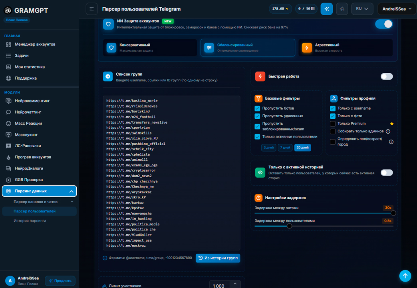The image size is (417, 288).
Task: Select the 30 дней activity period
Action: point(303,148)
